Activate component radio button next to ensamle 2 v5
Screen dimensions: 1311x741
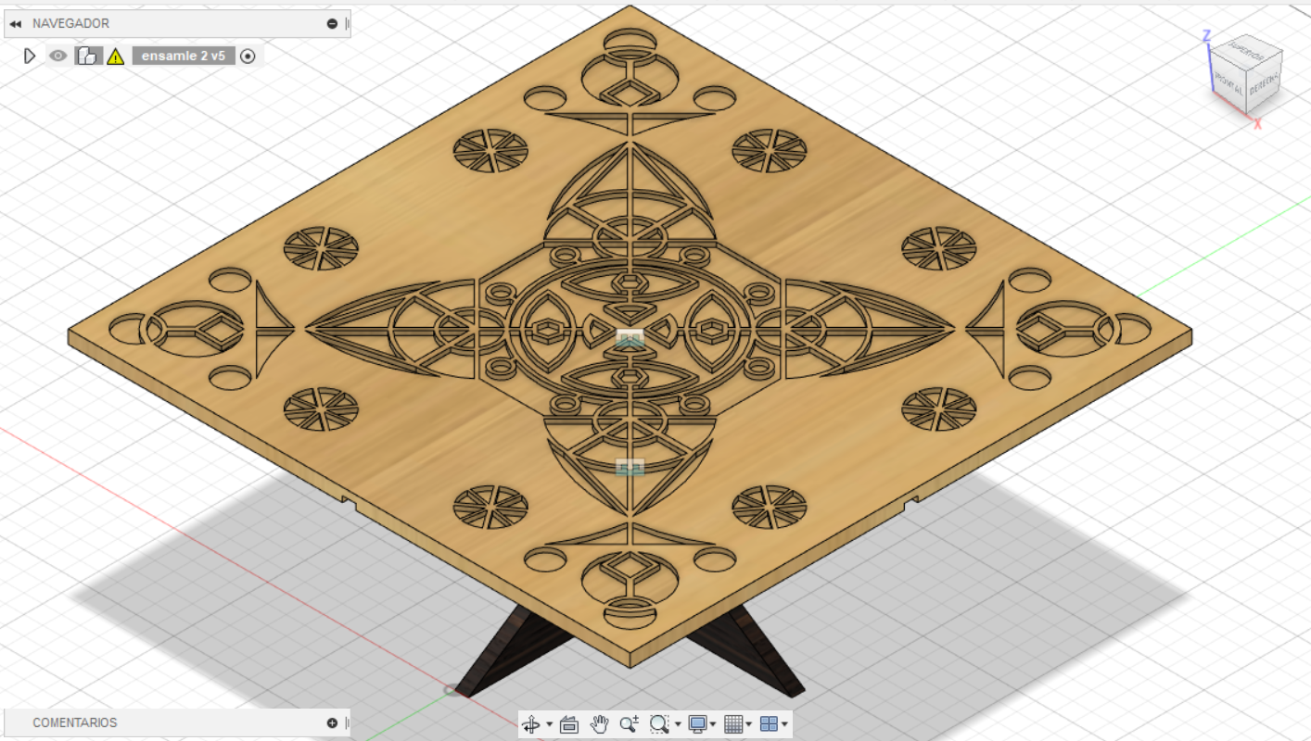[248, 56]
